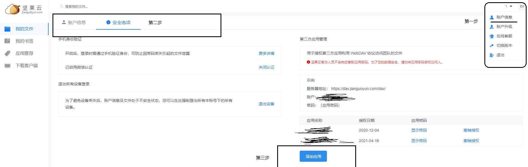Click the 退出所有设备登录 section heading
Image resolution: width=528 pixels, height=167 pixels.
tap(74, 84)
